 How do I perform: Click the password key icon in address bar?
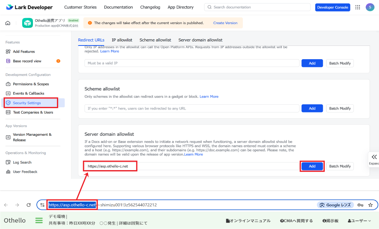[360, 205]
